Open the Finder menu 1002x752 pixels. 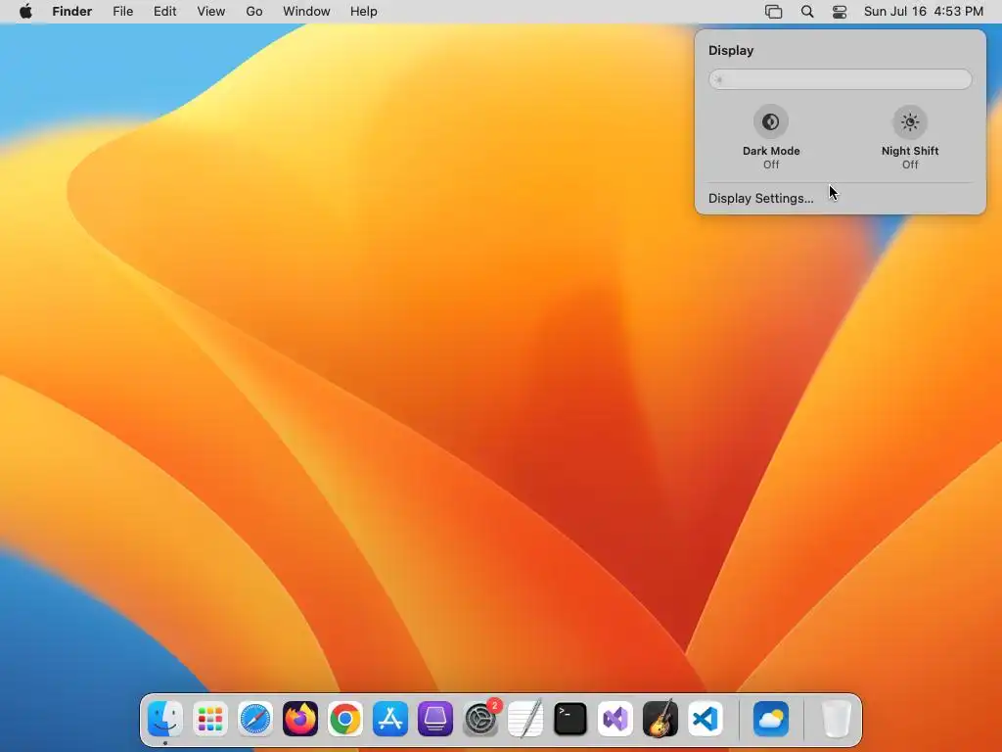tap(72, 12)
